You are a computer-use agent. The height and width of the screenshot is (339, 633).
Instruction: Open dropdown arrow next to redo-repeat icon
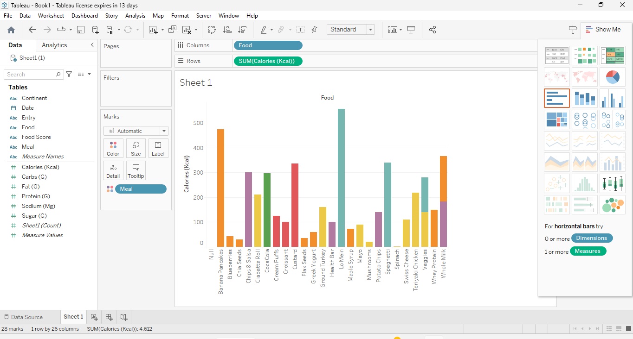click(71, 30)
